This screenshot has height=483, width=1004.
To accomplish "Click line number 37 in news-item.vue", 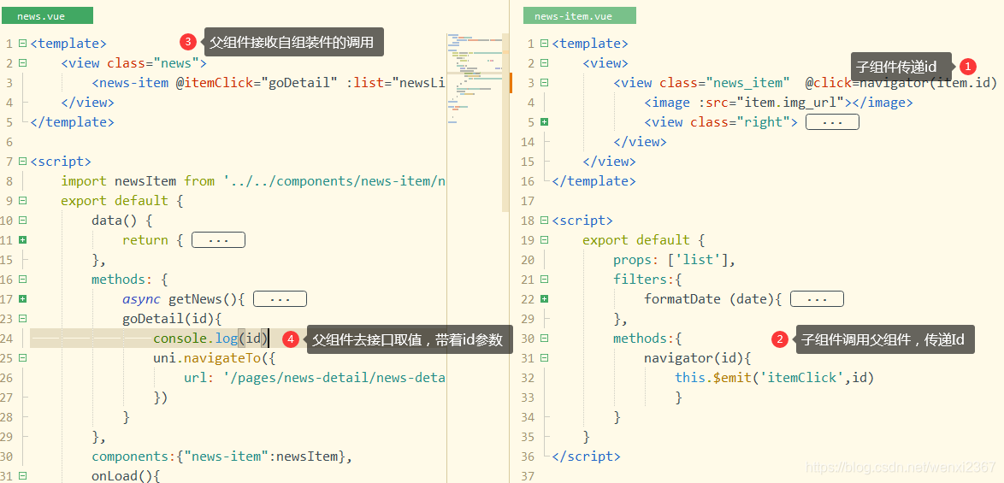I will 528,476.
